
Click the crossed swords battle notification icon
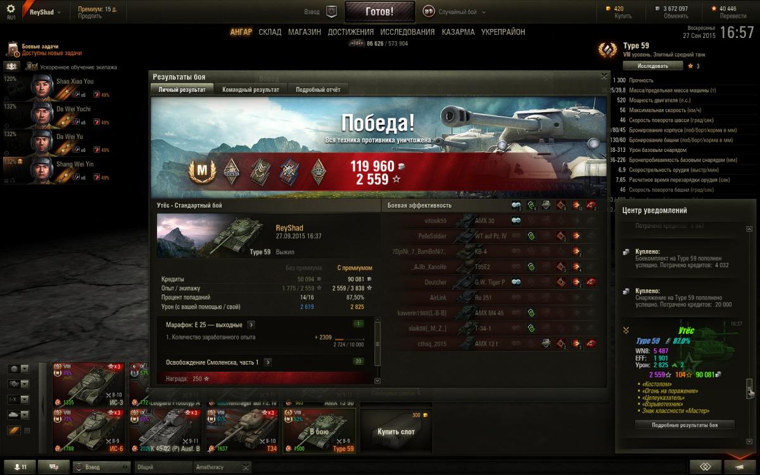click(626, 330)
